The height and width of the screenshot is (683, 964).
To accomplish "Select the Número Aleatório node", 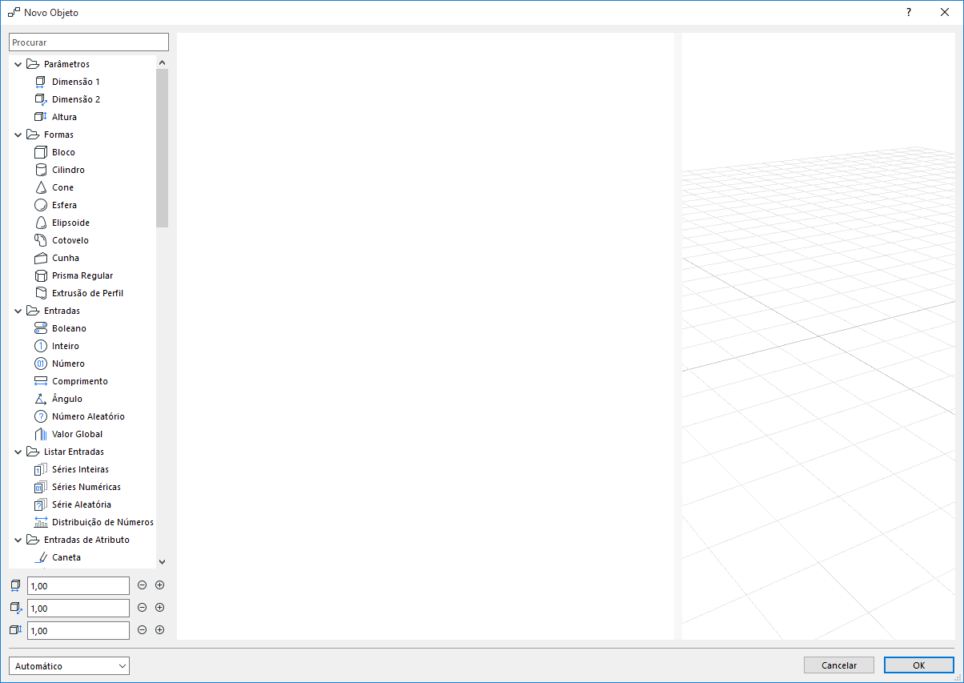I will tap(87, 416).
